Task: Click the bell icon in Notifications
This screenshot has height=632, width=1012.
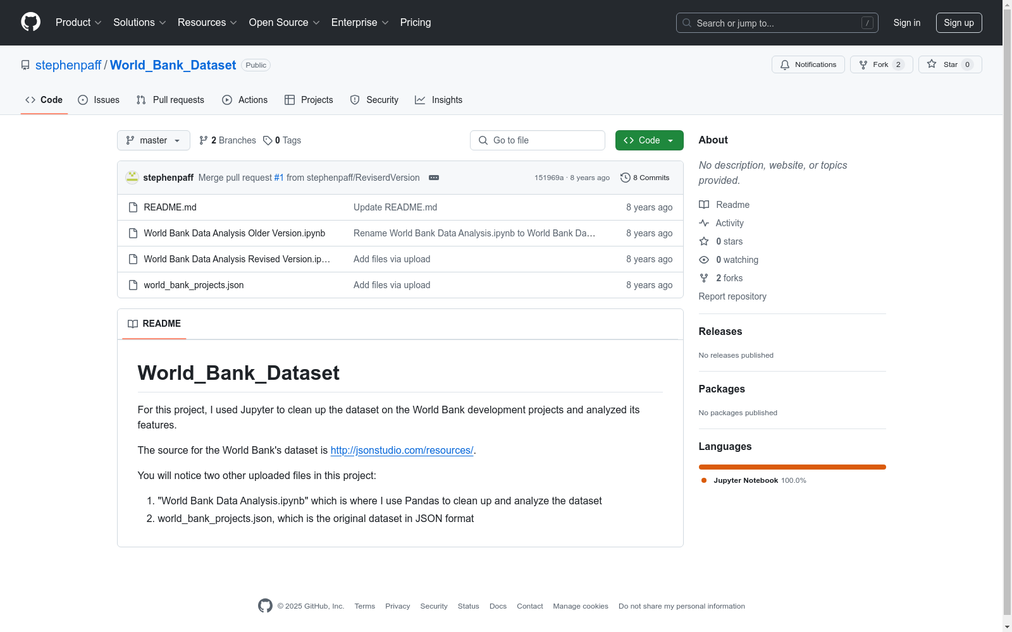Action: click(x=785, y=64)
